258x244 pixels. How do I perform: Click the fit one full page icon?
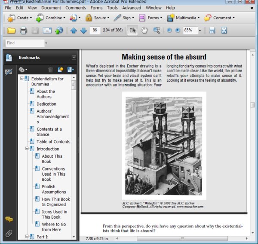224,30
